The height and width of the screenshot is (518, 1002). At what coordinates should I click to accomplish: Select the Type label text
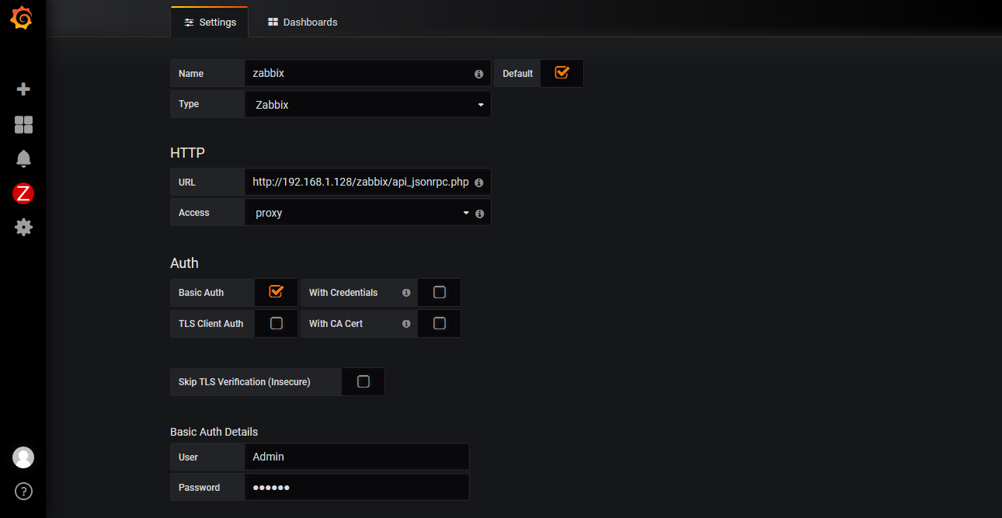[x=189, y=104]
